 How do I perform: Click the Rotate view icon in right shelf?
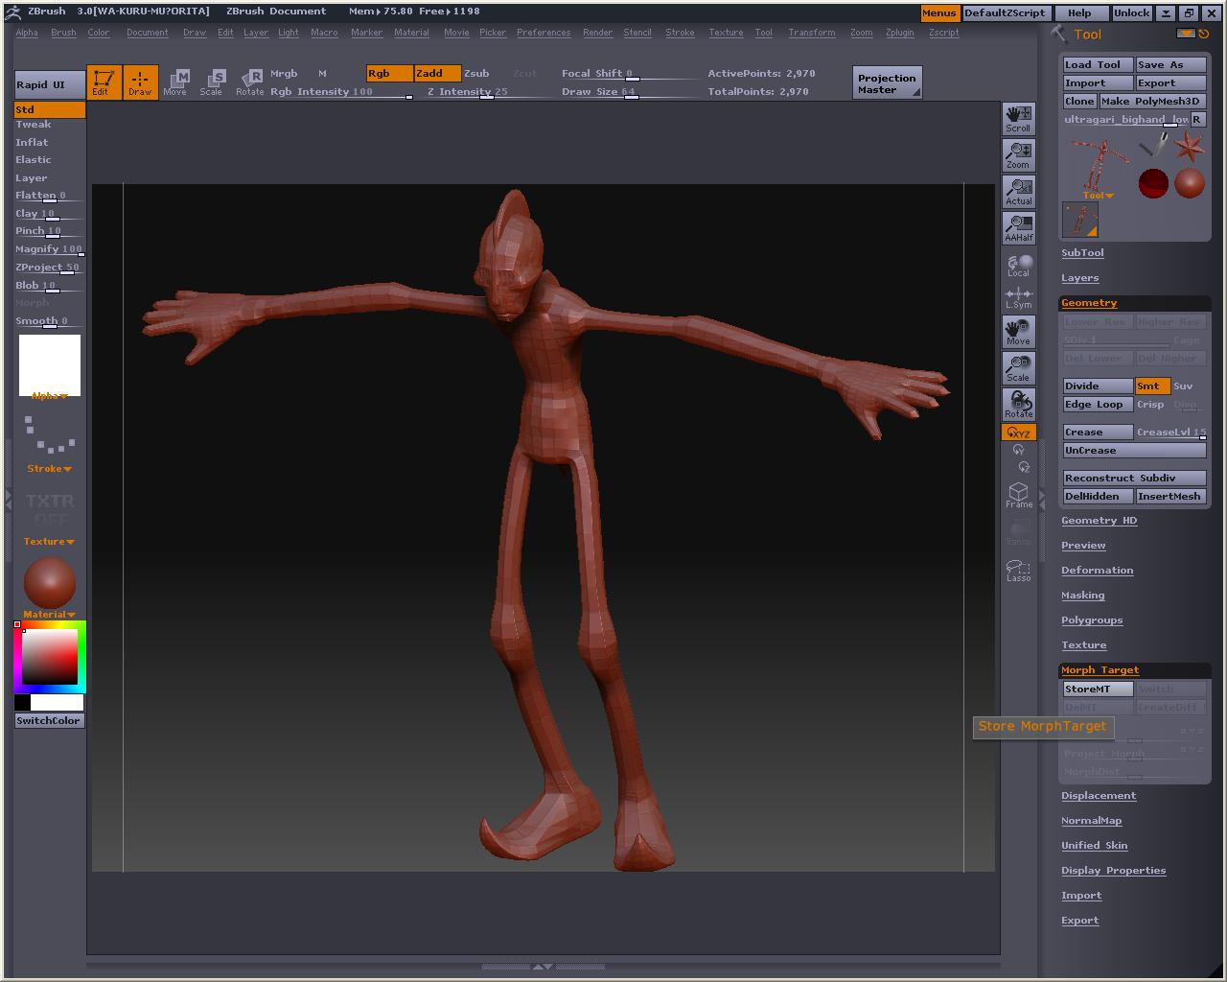coord(1018,404)
